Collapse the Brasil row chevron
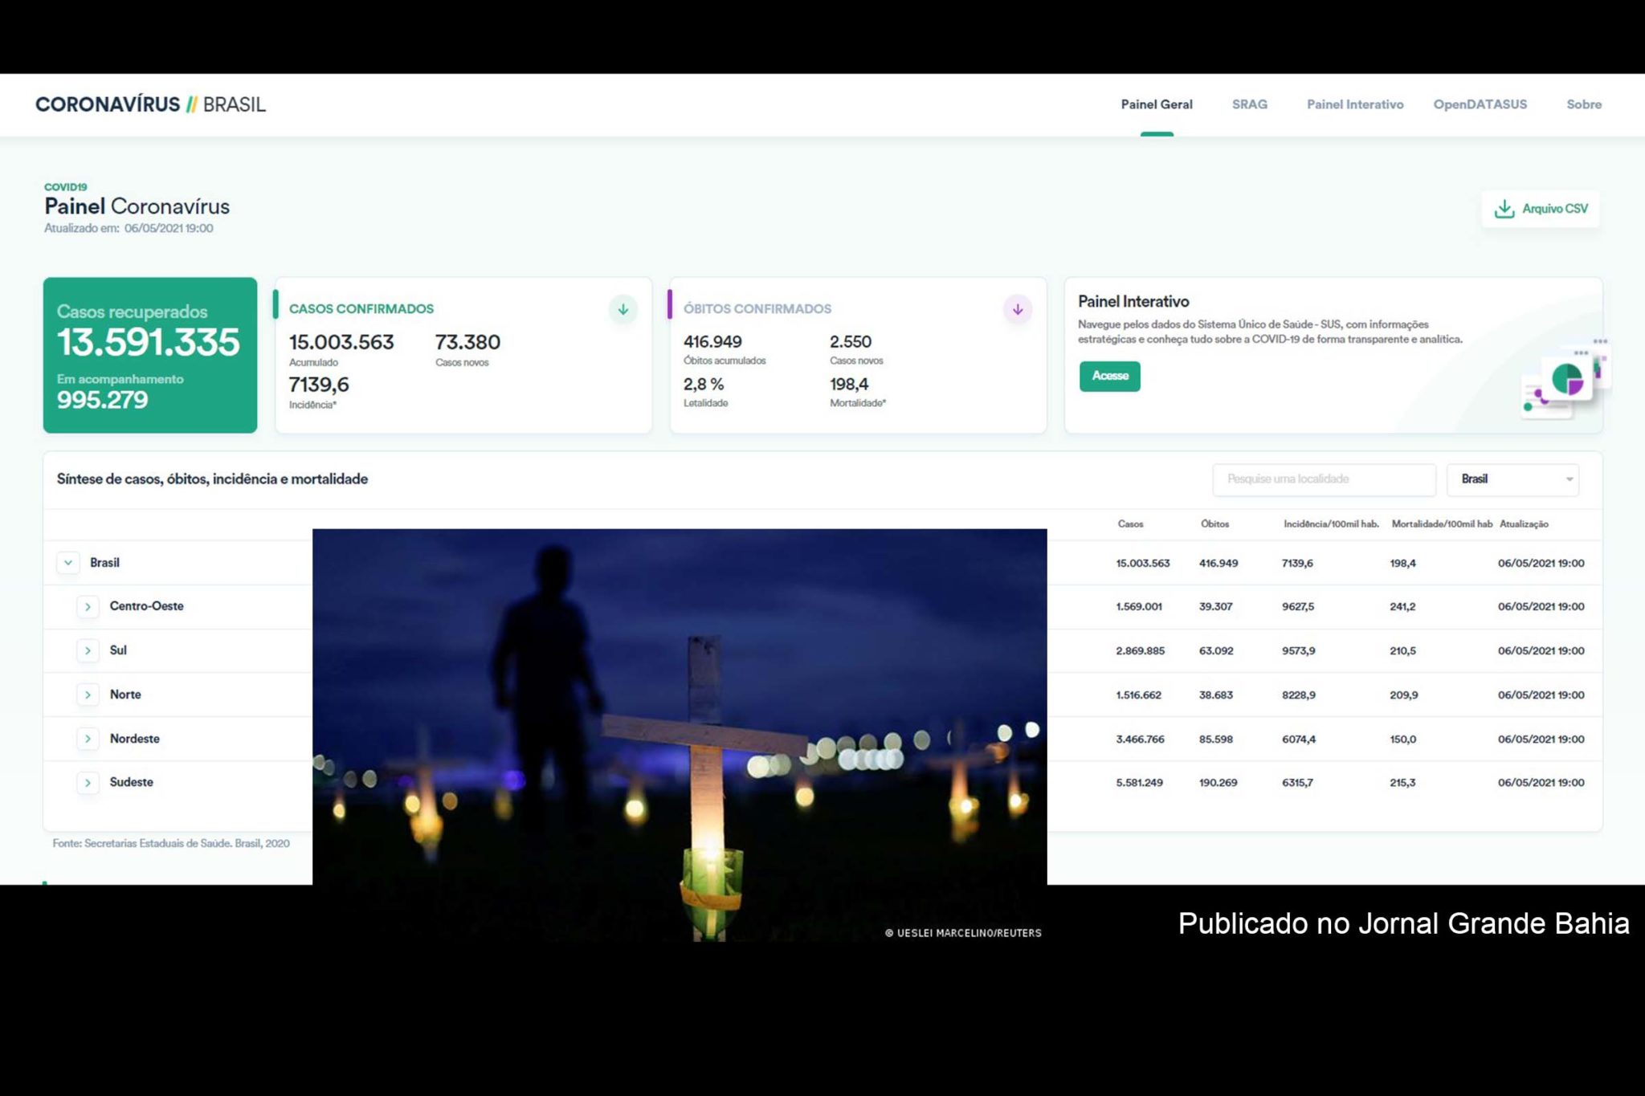 coord(68,563)
